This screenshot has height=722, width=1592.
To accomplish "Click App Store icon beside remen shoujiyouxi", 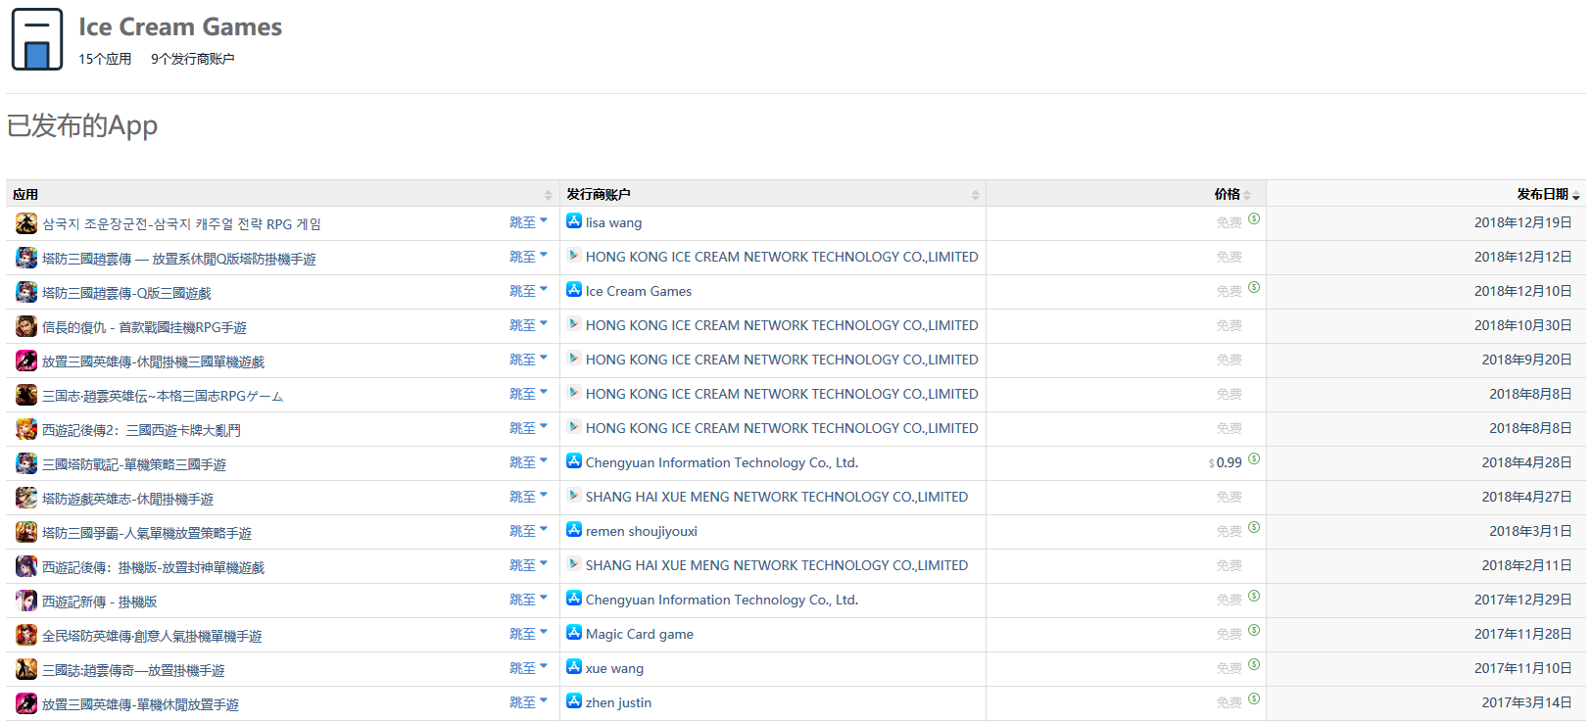I will click(574, 530).
